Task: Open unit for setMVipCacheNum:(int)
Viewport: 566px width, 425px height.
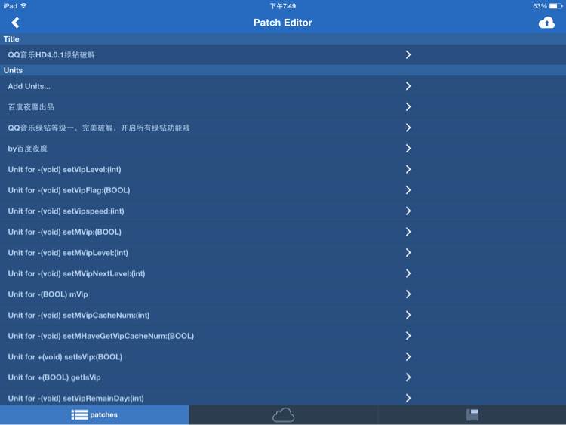Action: pos(283,316)
